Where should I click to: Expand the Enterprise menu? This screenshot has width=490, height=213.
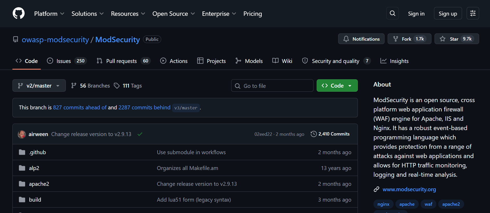coord(219,14)
